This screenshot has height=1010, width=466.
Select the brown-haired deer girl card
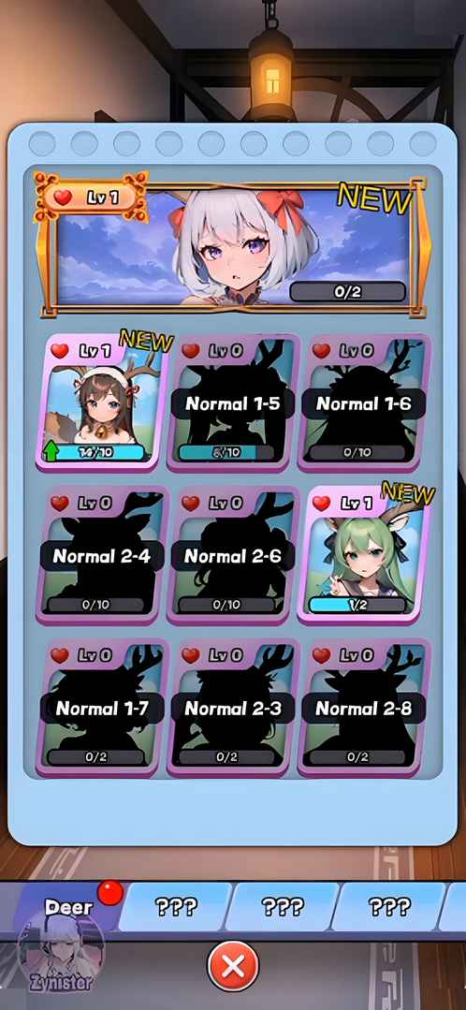tap(100, 403)
